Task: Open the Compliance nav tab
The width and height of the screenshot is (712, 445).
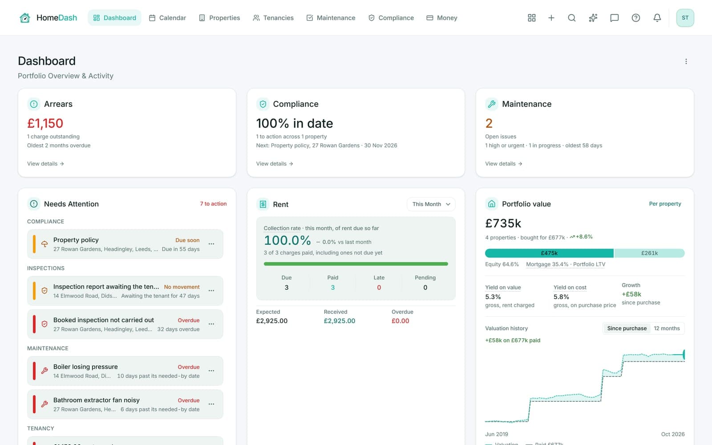Action: [391, 18]
